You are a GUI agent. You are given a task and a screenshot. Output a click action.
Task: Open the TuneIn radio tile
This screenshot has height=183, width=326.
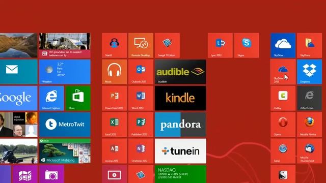tap(180, 151)
